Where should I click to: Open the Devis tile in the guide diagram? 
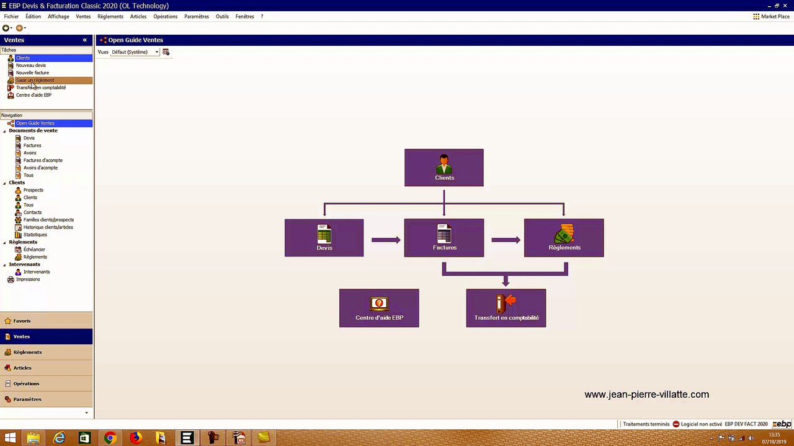coord(324,238)
